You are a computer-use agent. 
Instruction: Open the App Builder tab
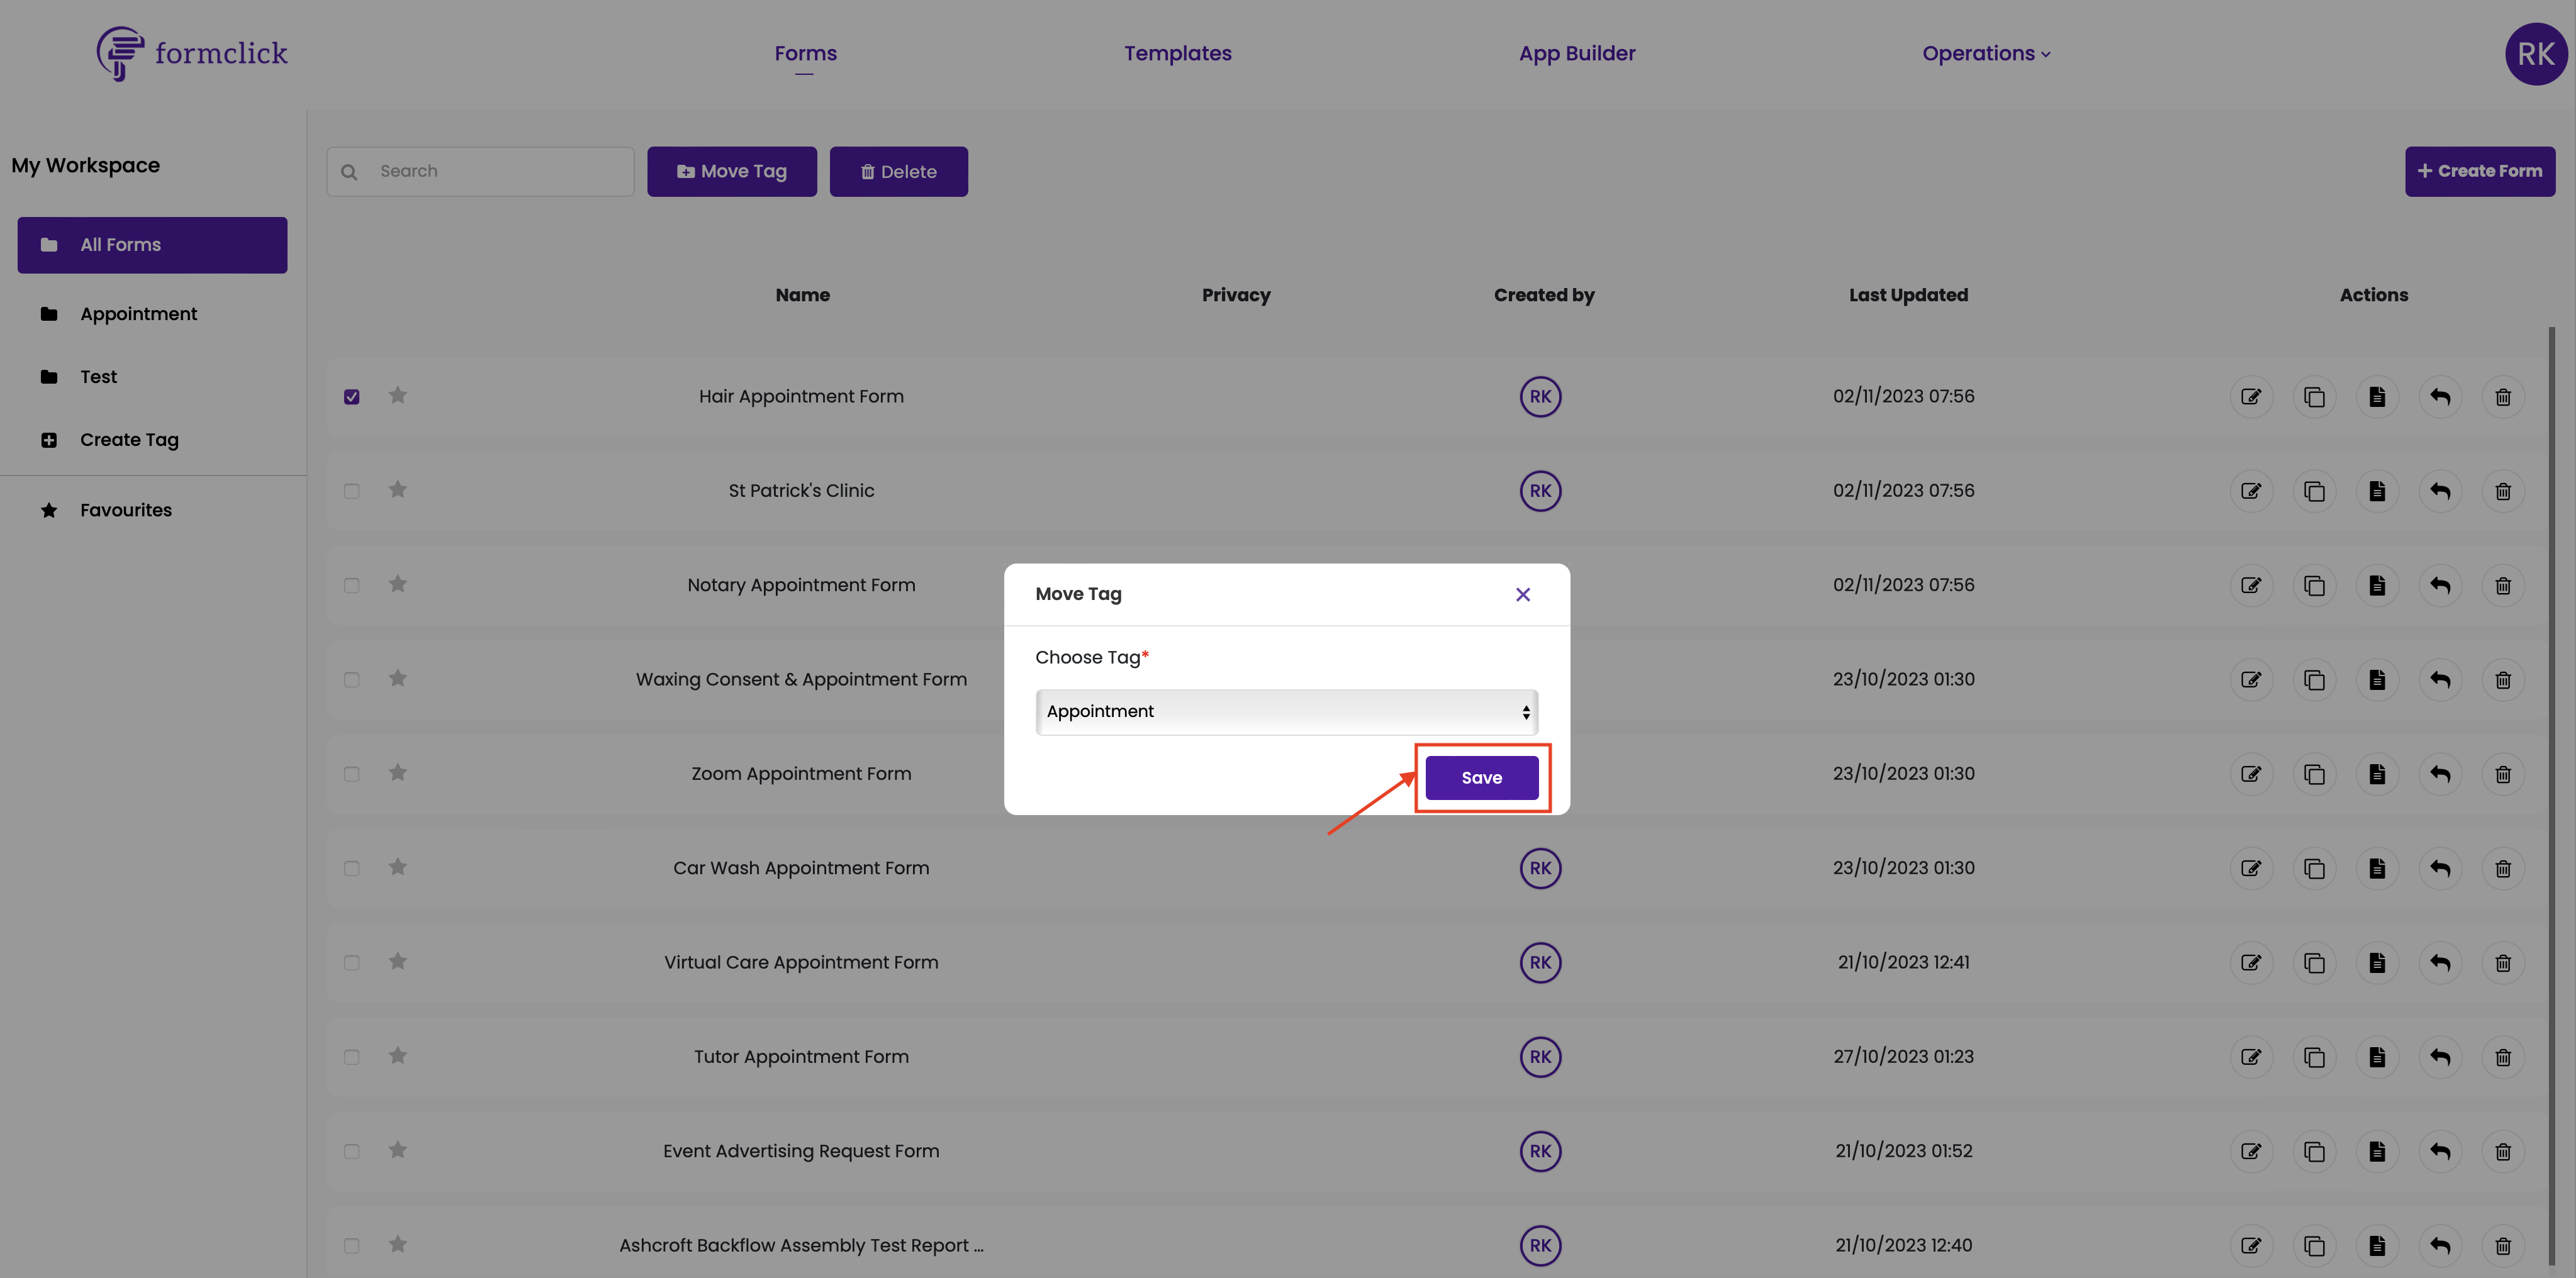tap(1577, 53)
